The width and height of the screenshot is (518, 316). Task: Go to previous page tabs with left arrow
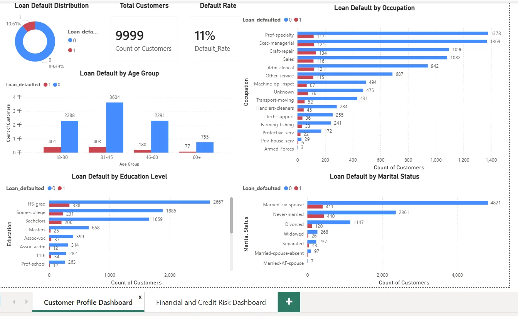coord(14,302)
